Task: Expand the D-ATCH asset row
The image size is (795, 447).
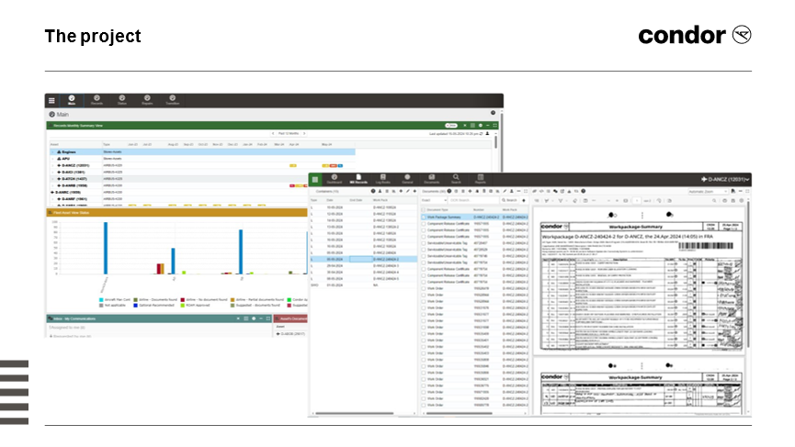Action: coord(52,179)
